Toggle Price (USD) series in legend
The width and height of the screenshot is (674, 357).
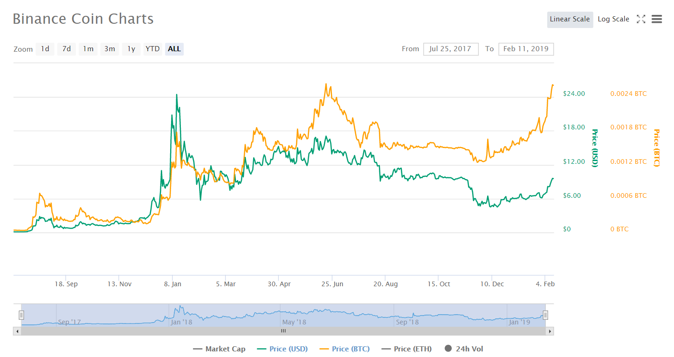(282, 349)
